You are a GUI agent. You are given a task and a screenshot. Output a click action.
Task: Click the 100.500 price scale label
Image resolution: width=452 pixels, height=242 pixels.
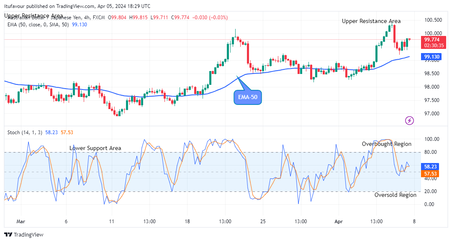click(x=433, y=20)
